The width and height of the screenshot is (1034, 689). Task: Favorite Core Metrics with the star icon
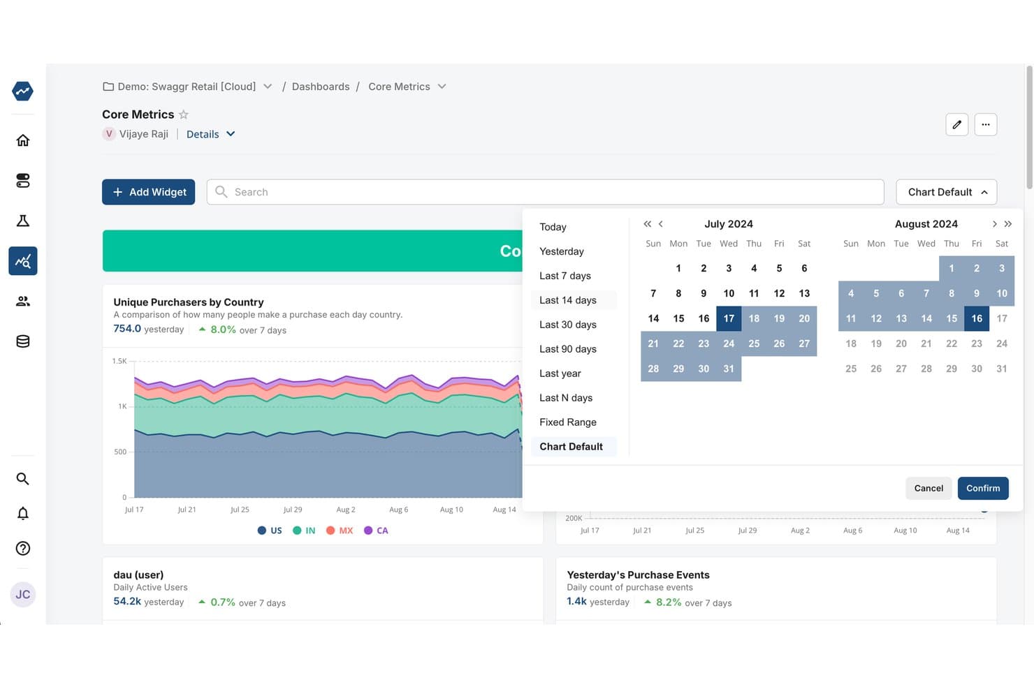pyautogui.click(x=184, y=114)
